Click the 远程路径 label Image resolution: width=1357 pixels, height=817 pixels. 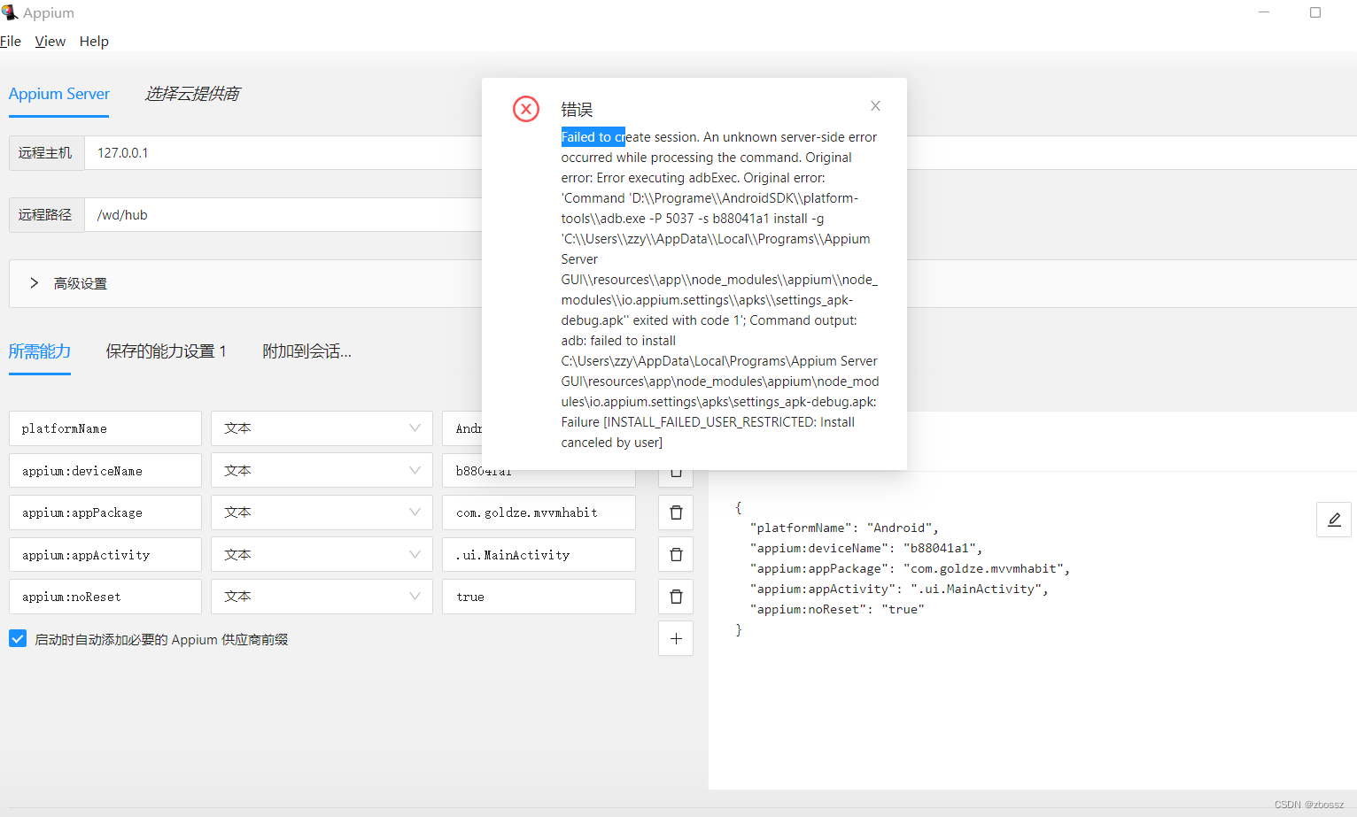(45, 215)
